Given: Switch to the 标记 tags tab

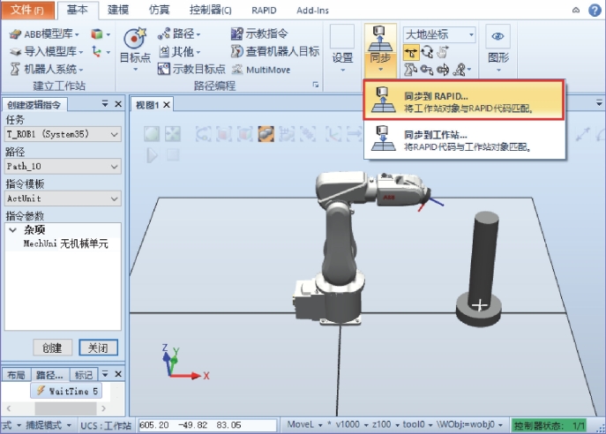Looking at the screenshot, I should click(84, 375).
